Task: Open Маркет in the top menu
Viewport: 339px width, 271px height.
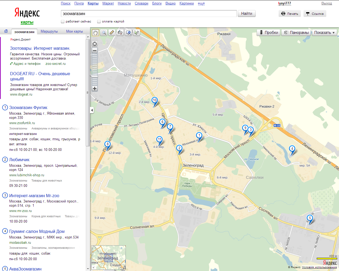Action: pos(108,3)
